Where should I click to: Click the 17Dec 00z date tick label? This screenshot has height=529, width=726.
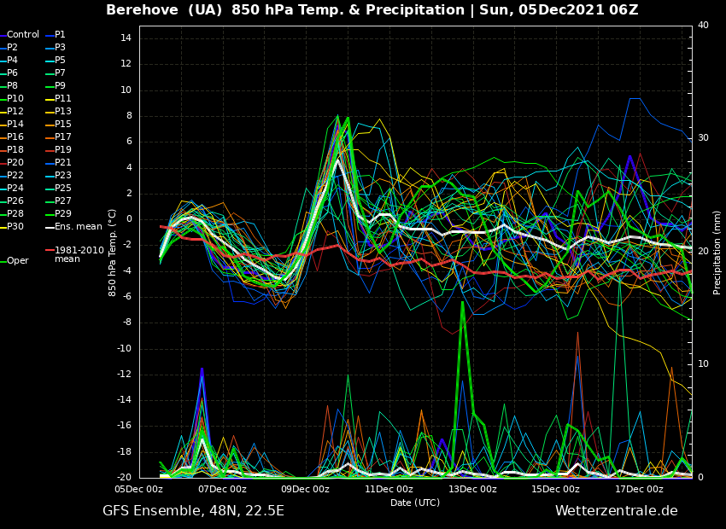(x=639, y=489)
